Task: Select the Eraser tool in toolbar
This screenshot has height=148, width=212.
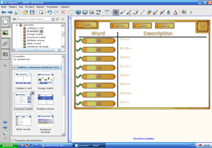Action: point(135,13)
